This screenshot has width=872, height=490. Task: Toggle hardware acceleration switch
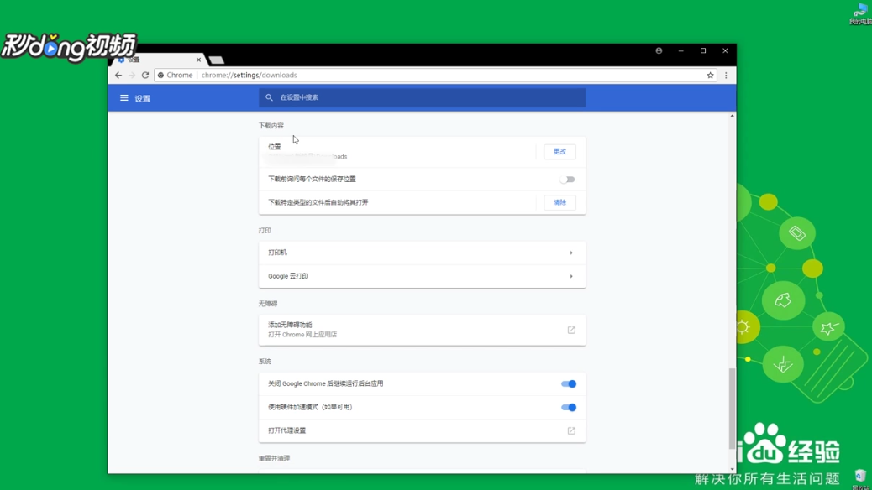[x=569, y=407]
